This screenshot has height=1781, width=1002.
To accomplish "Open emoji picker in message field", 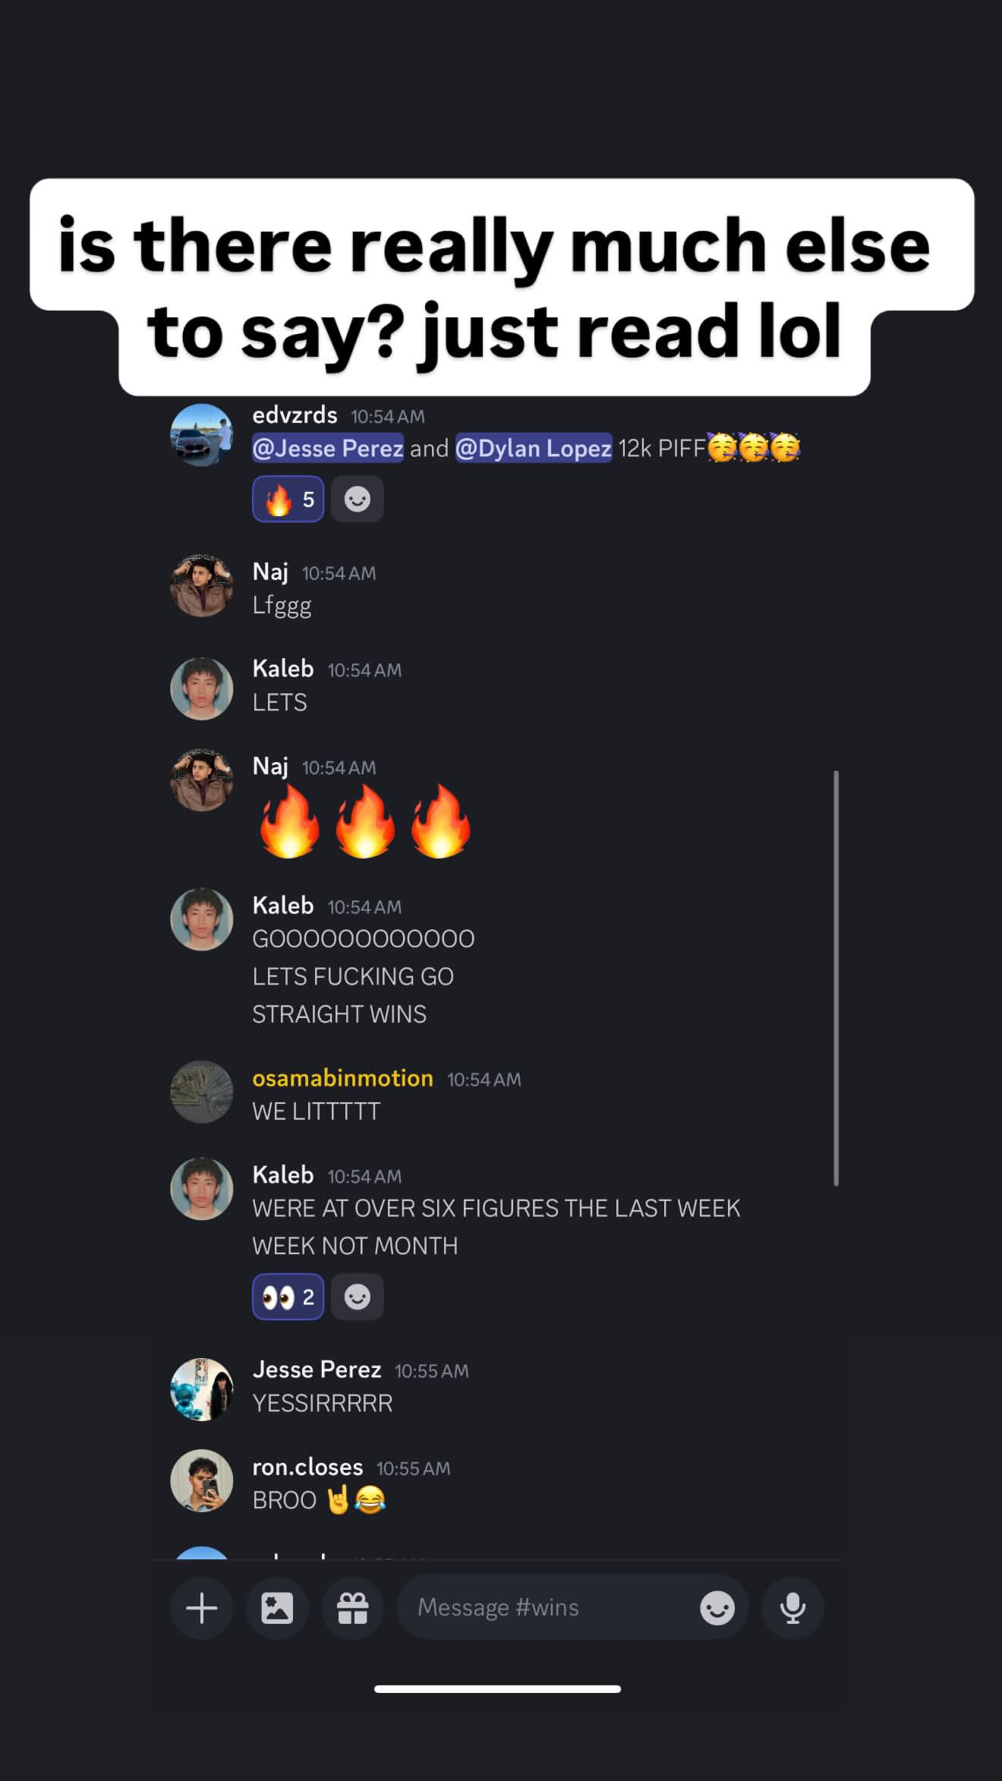I will click(x=717, y=1608).
